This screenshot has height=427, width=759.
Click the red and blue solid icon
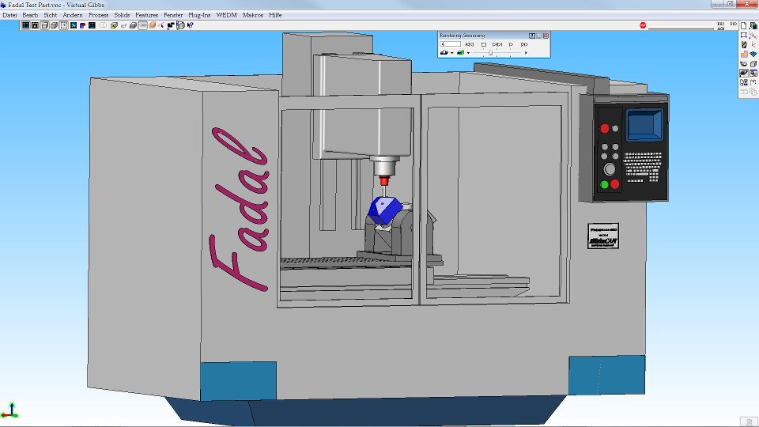point(83,25)
